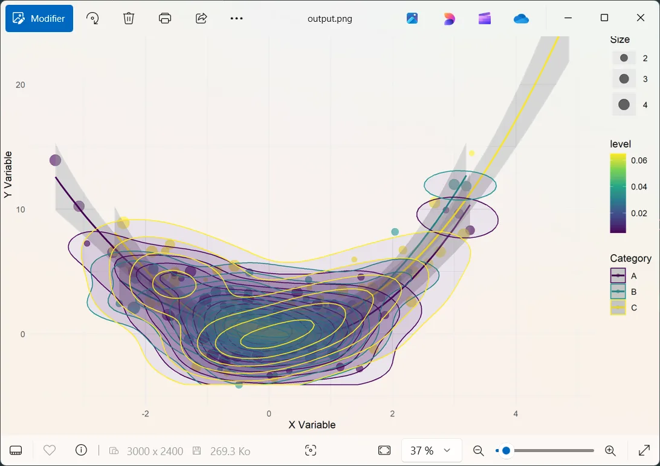Rotate the image with rotate icon
The image size is (660, 466).
pos(92,19)
